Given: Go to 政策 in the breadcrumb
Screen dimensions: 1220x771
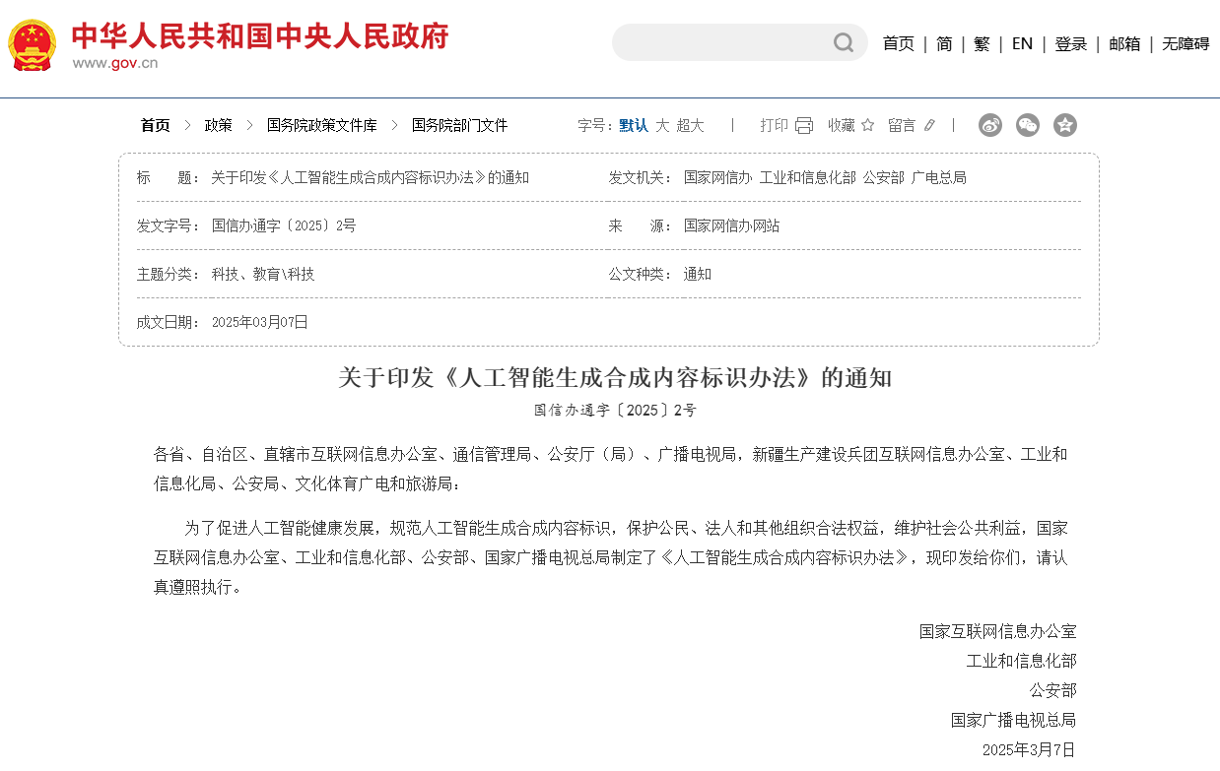Looking at the screenshot, I should (219, 125).
